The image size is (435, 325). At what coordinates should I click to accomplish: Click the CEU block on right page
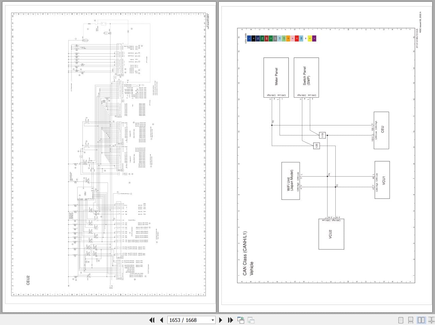[x=381, y=130]
